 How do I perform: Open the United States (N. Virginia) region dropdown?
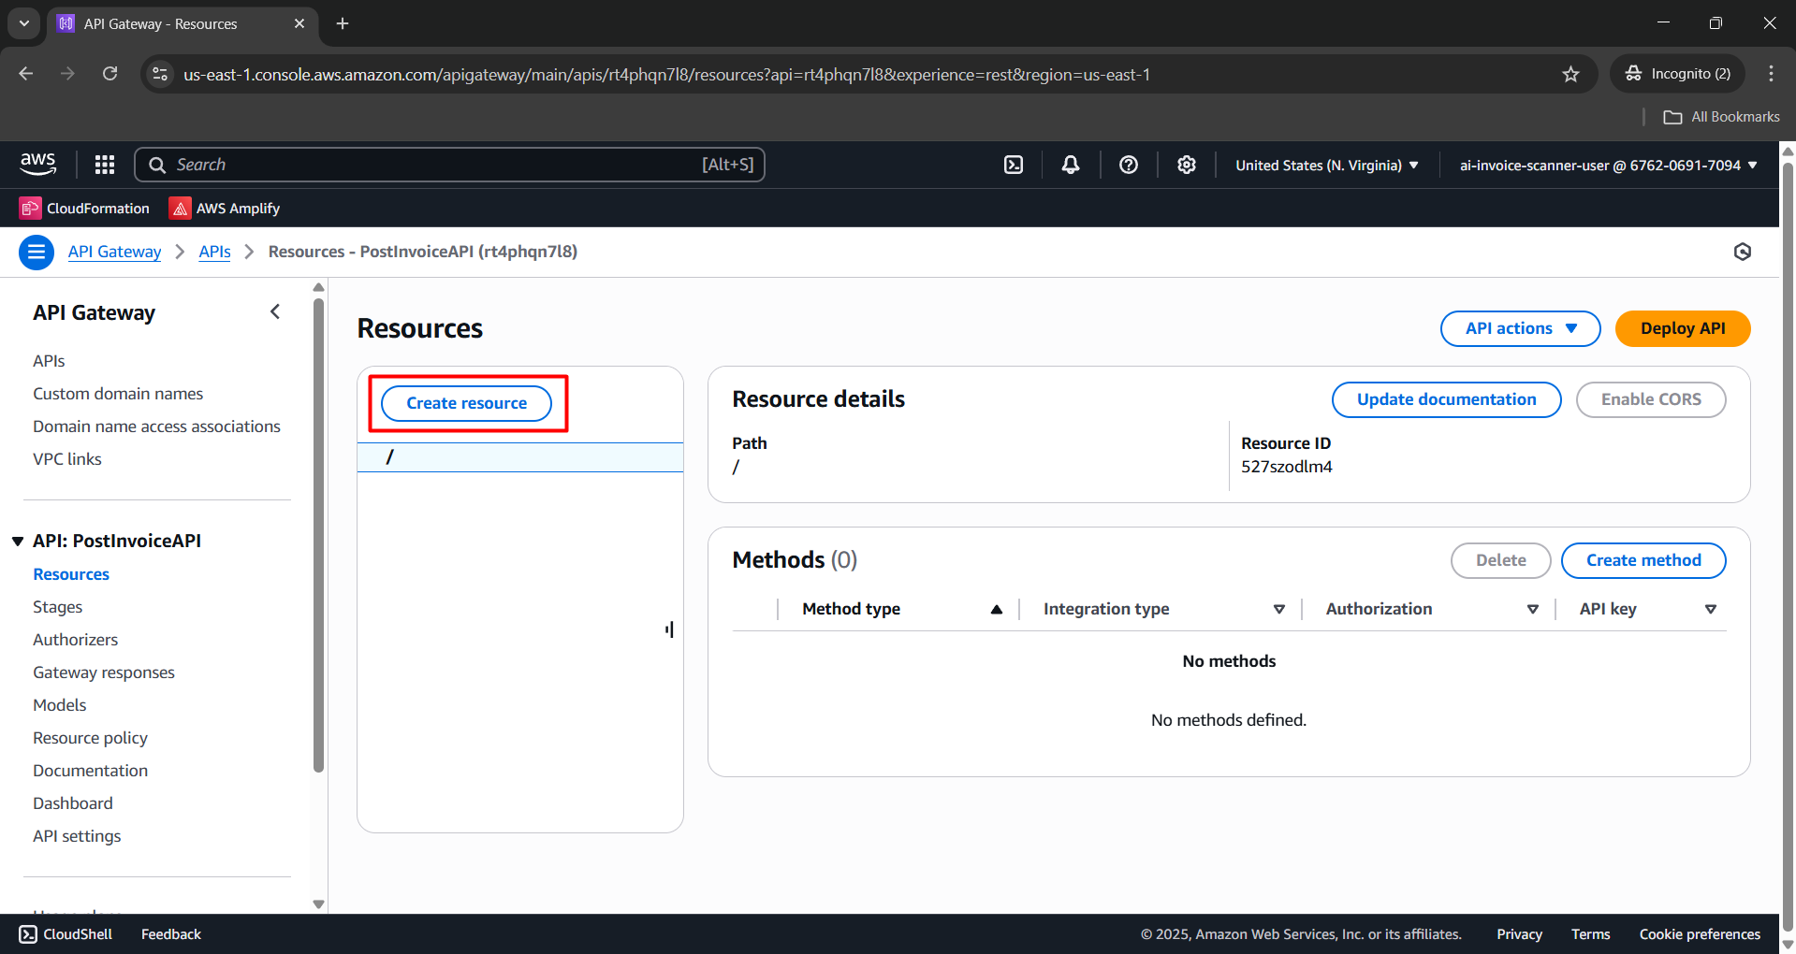click(1325, 165)
